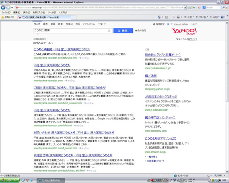Screen dimensions: 229x183
Task: Click the Windows スタート button
Action: click(9, 181)
